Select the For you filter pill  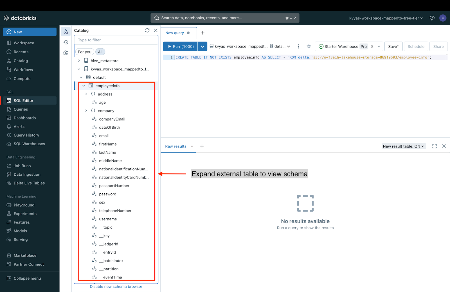[85, 52]
